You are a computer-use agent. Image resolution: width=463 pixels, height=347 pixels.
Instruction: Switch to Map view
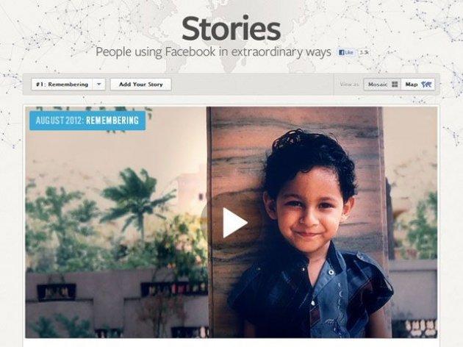418,85
